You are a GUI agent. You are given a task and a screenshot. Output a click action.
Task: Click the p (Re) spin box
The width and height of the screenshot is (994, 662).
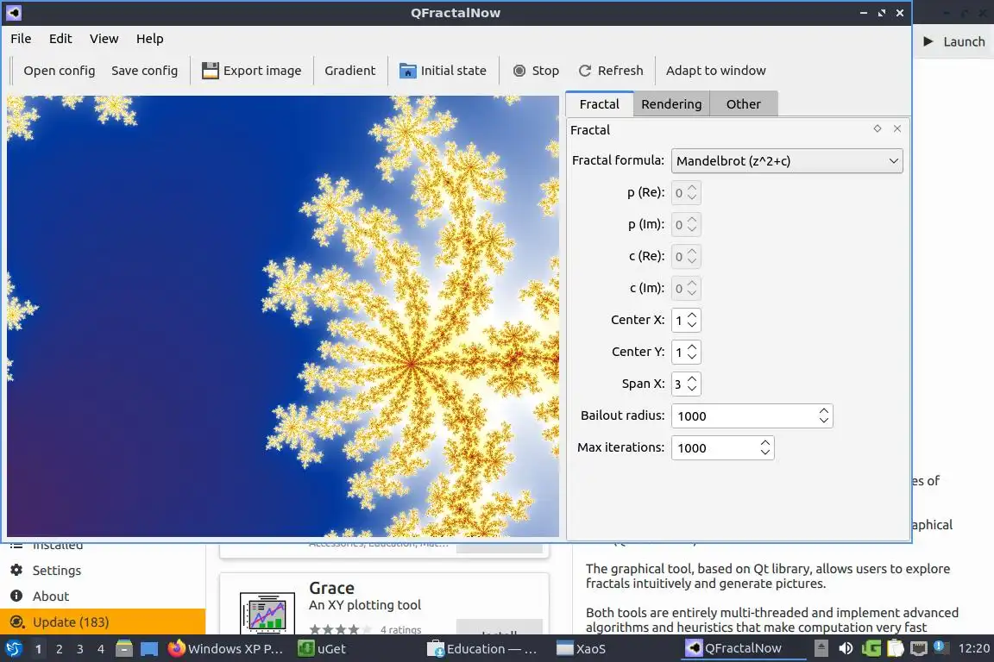(686, 192)
